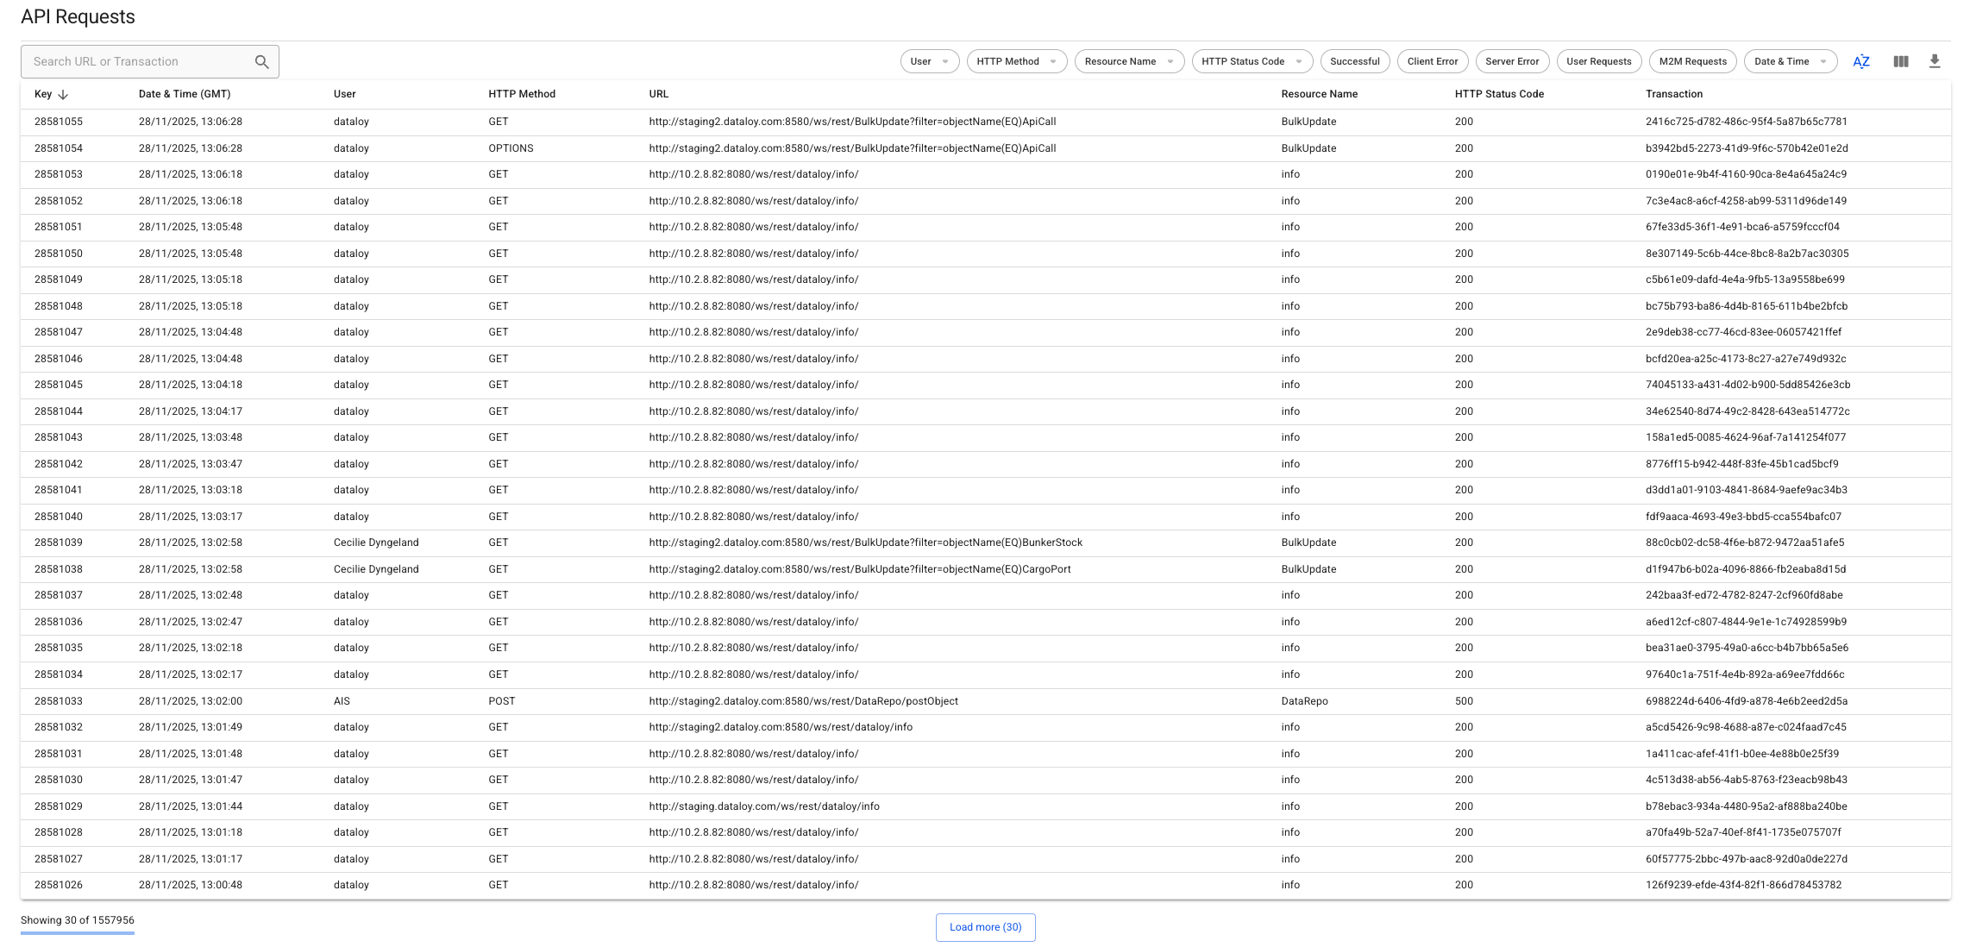1970x947 pixels.
Task: Click the Date & Time (GMT) column header
Action: tap(184, 94)
